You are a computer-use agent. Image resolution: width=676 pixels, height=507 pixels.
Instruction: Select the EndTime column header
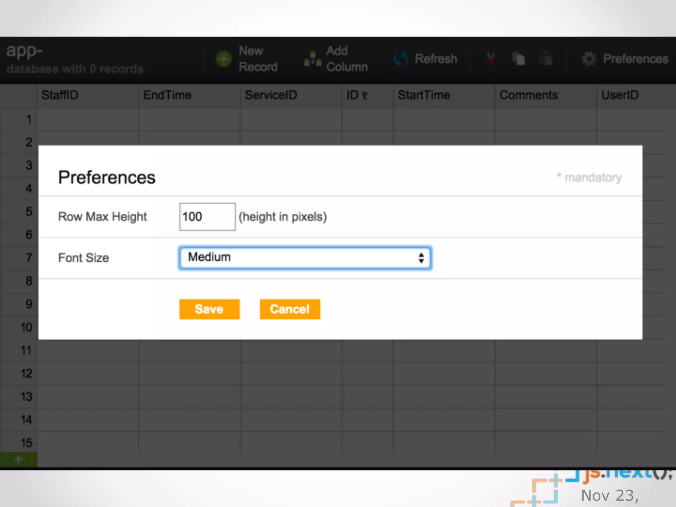pyautogui.click(x=189, y=95)
